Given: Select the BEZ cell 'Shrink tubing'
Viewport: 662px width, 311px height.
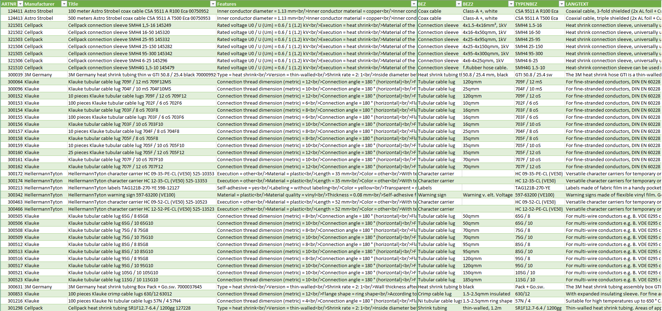Looking at the screenshot, I should 440,308.
